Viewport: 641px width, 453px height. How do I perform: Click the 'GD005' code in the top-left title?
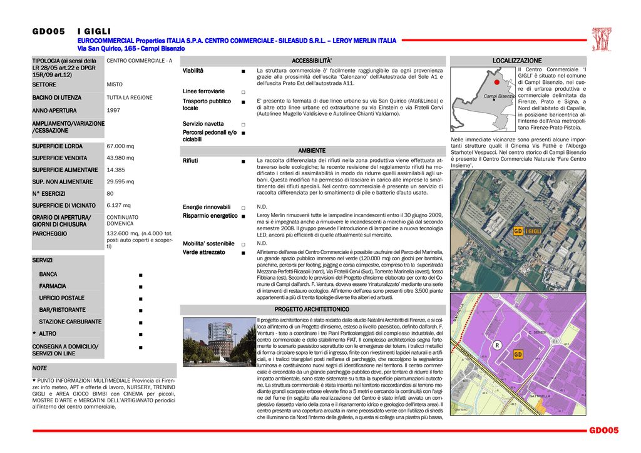pyautogui.click(x=49, y=31)
